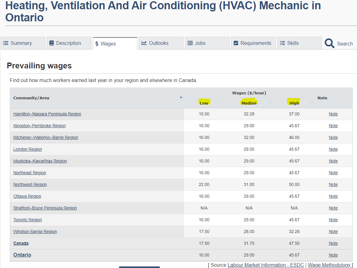Select Canada high wage 47.50
357x268 pixels.
pyautogui.click(x=294, y=243)
